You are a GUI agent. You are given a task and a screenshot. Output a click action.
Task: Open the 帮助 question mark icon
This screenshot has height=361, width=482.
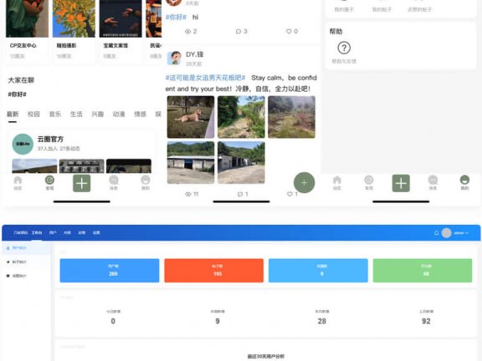coord(344,48)
